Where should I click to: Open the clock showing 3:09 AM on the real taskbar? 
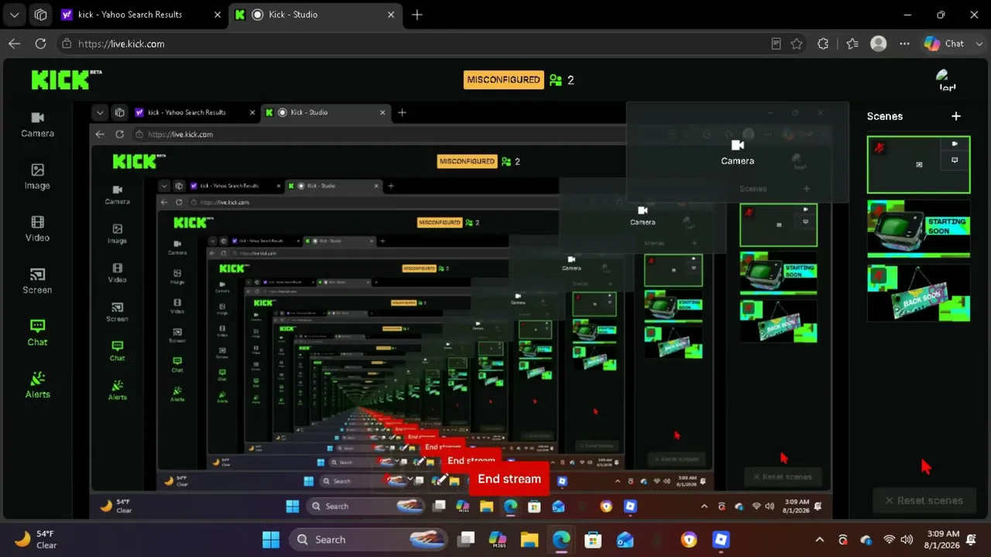(941, 539)
